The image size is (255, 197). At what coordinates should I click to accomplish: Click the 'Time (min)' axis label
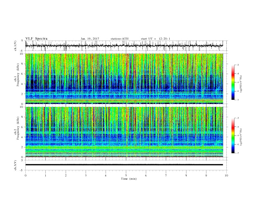129,179
